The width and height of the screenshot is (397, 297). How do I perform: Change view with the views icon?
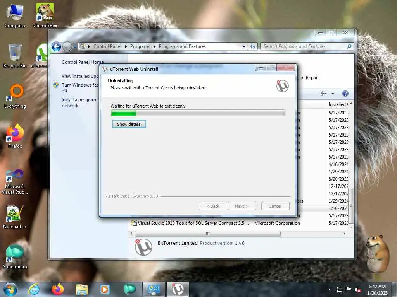point(324,94)
